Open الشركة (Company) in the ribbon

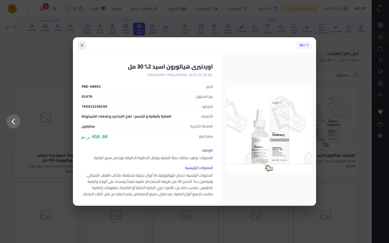pyautogui.click(x=361, y=29)
